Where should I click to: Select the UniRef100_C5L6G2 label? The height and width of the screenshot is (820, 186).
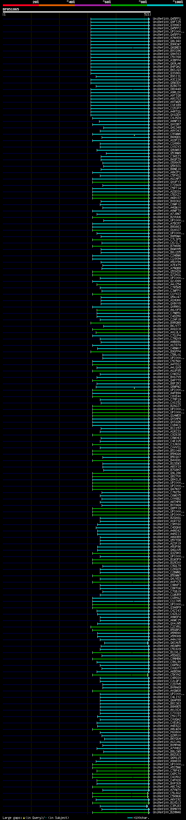click(x=167, y=793)
